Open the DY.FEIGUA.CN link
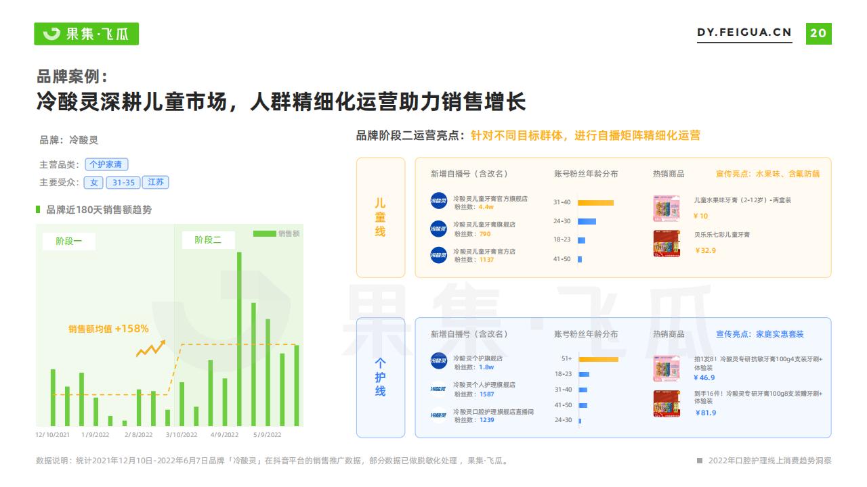 pyautogui.click(x=744, y=33)
